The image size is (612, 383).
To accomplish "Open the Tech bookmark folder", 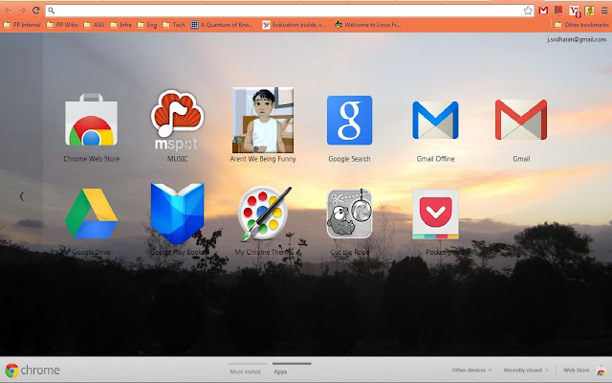I will (x=174, y=25).
